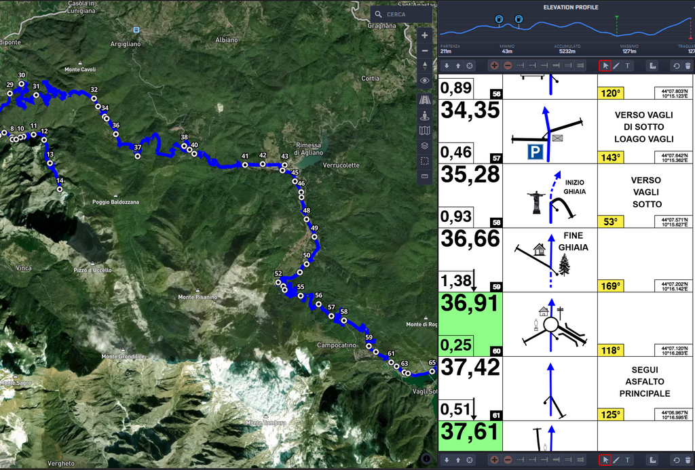Viewport: 695px width, 470px height.
Task: Select thick solid track style in top toolbar
Action: tap(557, 66)
